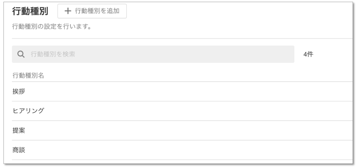Choose the 商談 action type entry

click(182, 150)
